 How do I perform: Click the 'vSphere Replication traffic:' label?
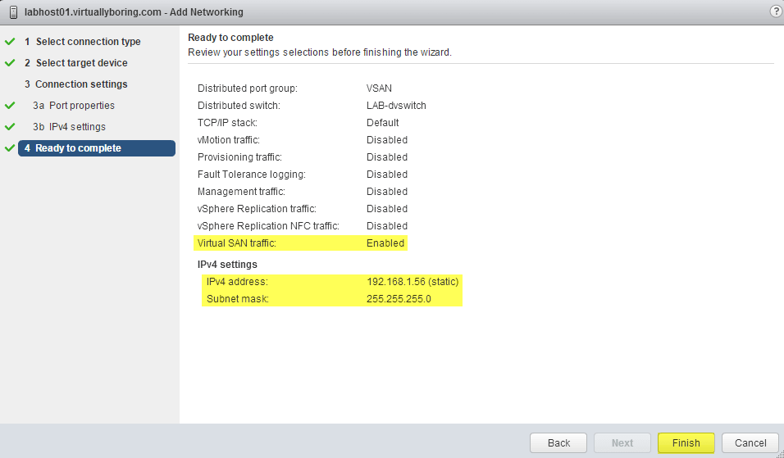(x=257, y=209)
